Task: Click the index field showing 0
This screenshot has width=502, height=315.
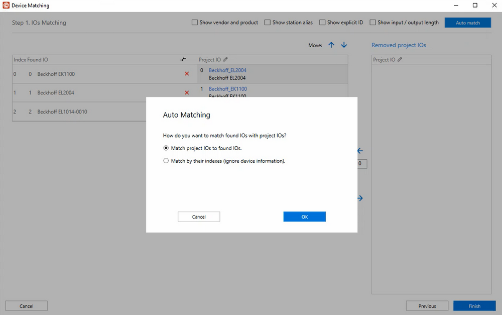Action: coord(362,164)
